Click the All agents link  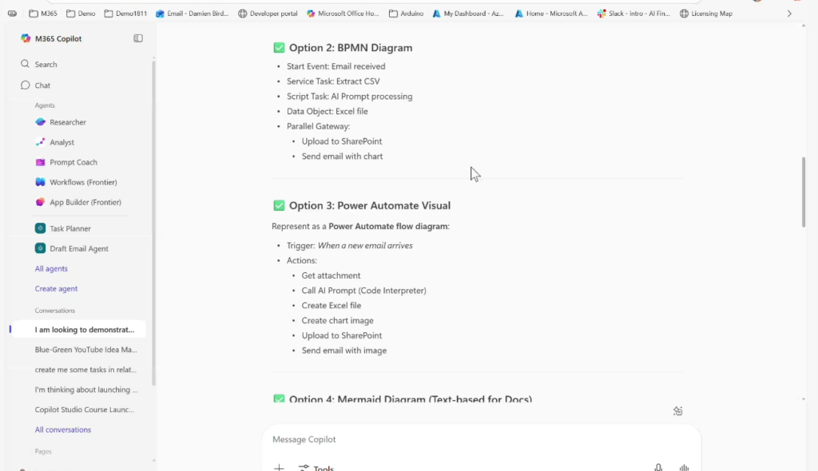coord(51,269)
